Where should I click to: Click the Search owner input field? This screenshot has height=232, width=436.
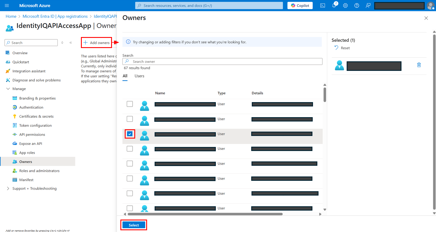[226, 62]
